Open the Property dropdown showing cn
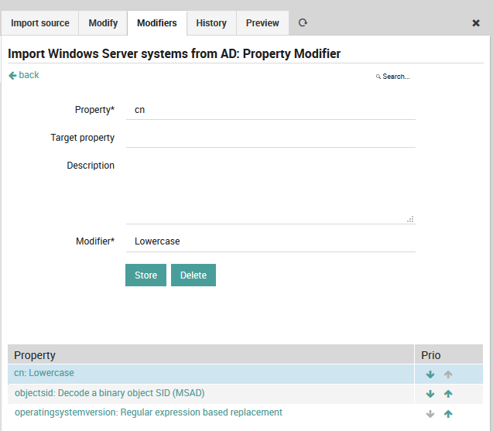The image size is (493, 431). click(270, 110)
